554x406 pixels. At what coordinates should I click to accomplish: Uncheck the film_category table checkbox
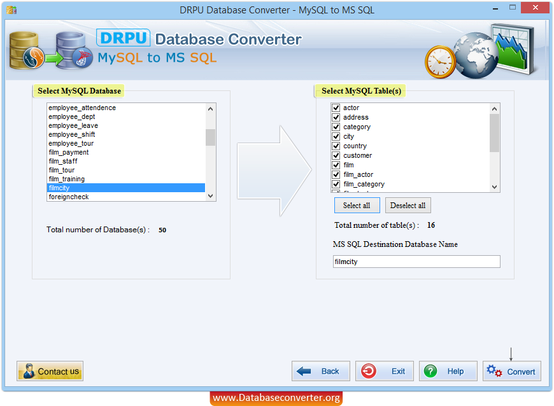pos(336,184)
